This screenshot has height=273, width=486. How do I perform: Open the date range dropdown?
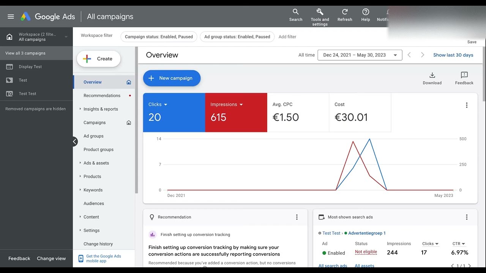pyautogui.click(x=360, y=55)
